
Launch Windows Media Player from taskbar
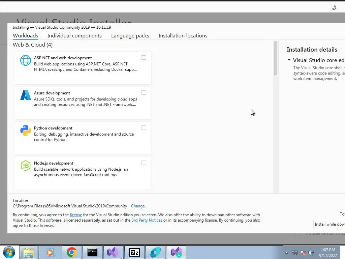(50, 252)
